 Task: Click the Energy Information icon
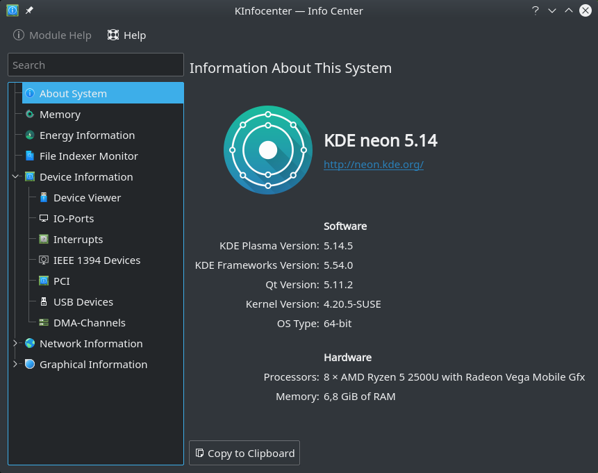(x=30, y=135)
